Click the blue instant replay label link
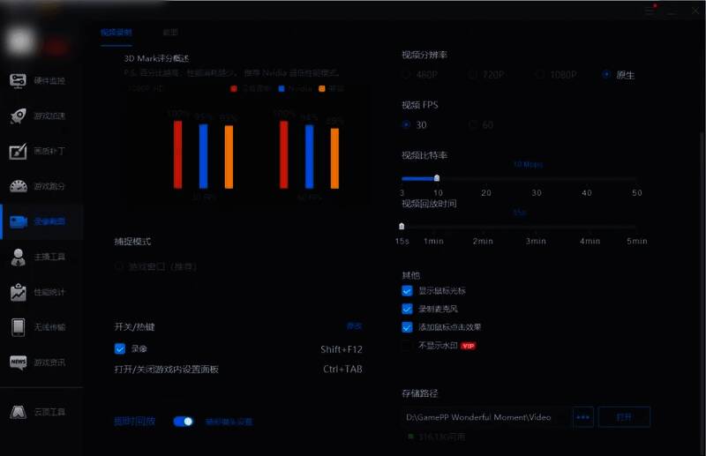 click(x=135, y=422)
